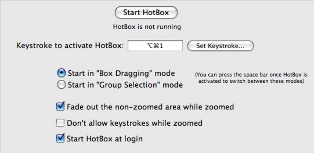Click the 'Start in "Group Selection" mode' label text
314x153 pixels.
coord(125,85)
